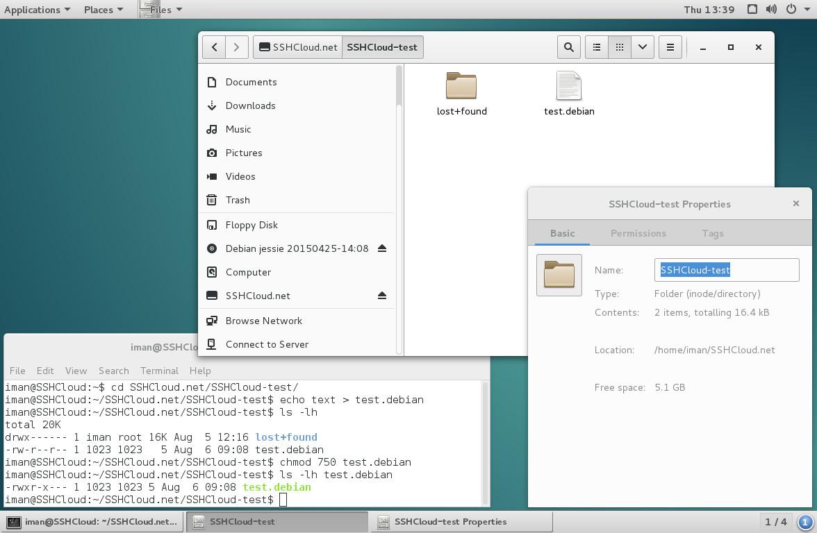Open Connect to Server in sidebar

click(x=267, y=344)
